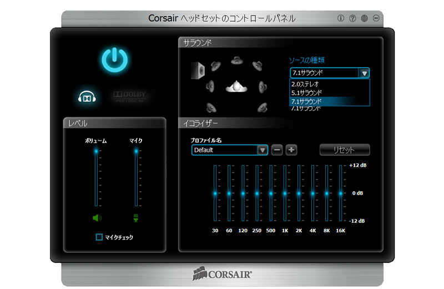This screenshot has height=289, width=444.
Task: Click the center speaker icon
Action: [237, 61]
